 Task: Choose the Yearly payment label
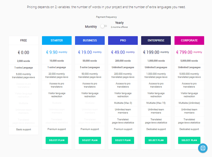(x=119, y=23)
